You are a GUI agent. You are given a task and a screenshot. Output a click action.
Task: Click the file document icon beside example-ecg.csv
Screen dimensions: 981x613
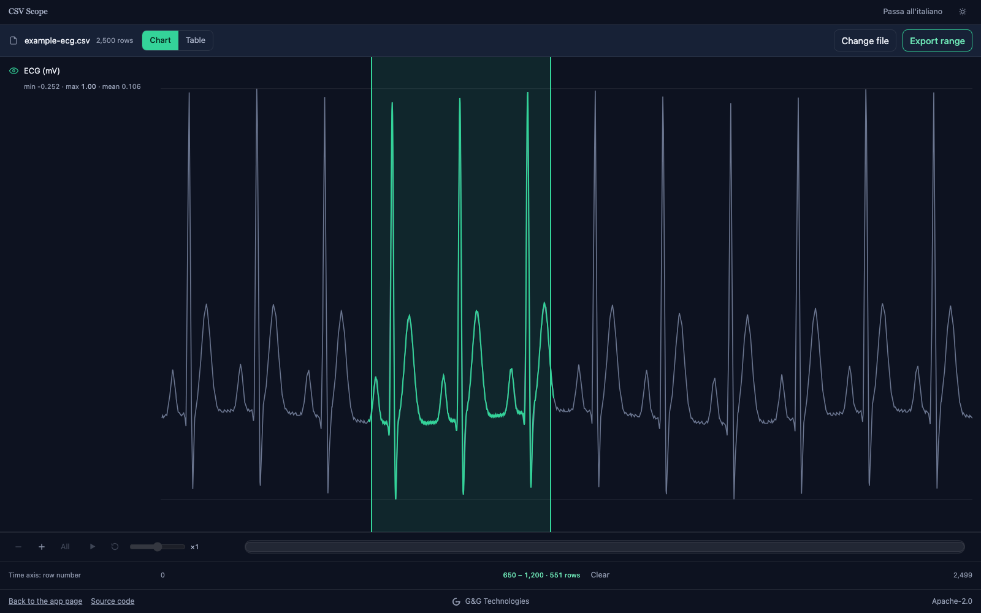pos(13,40)
